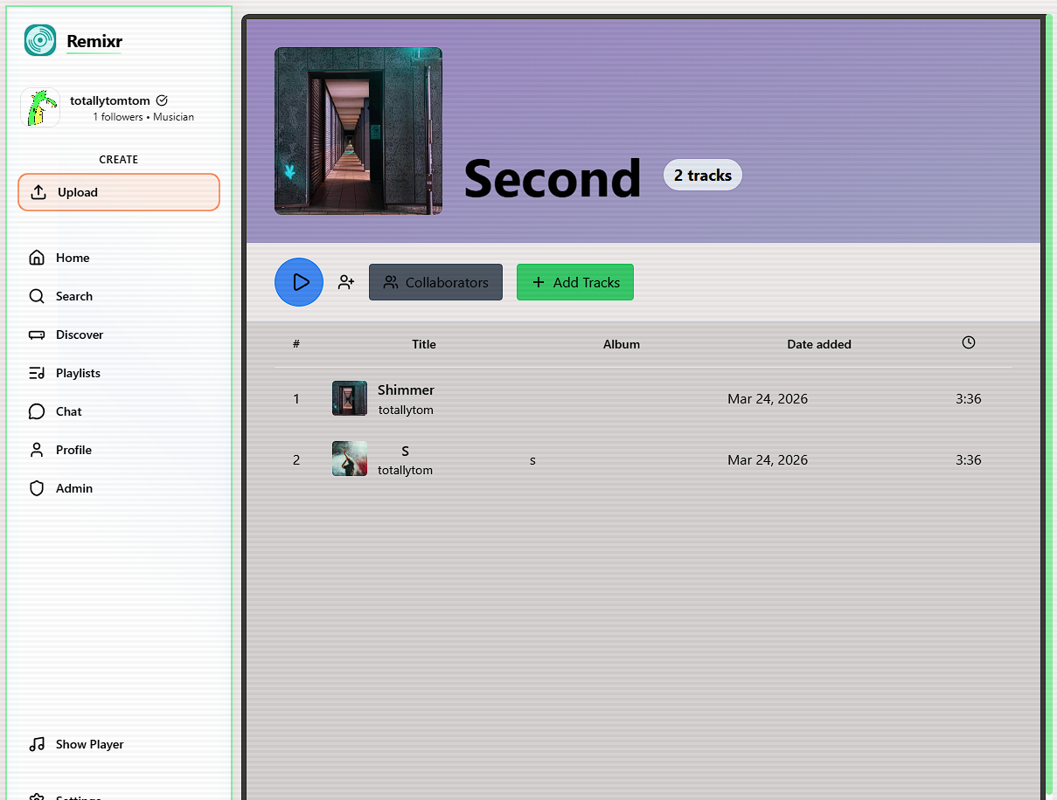Open the Profile sidebar entry
Image resolution: width=1057 pixels, height=800 pixels.
[36, 449]
